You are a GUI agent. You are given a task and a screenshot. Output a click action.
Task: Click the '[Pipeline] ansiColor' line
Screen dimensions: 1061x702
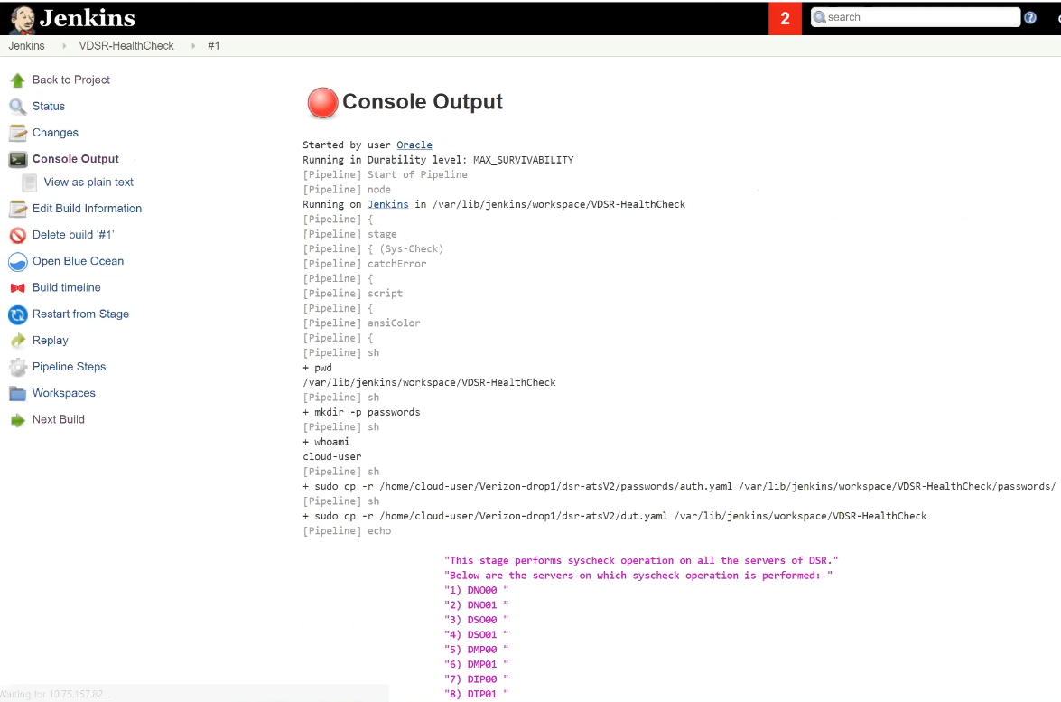click(x=361, y=323)
